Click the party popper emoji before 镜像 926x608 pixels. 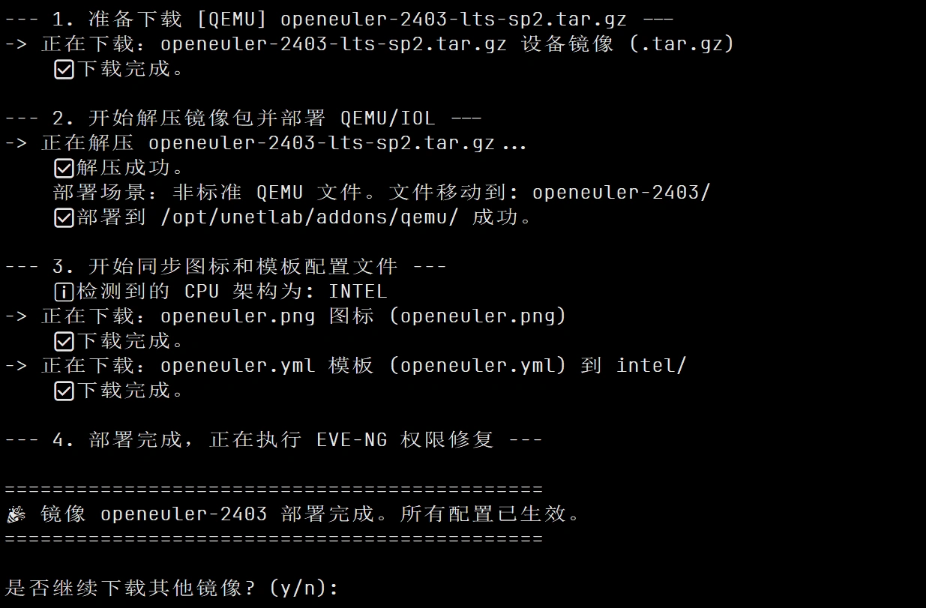16,515
